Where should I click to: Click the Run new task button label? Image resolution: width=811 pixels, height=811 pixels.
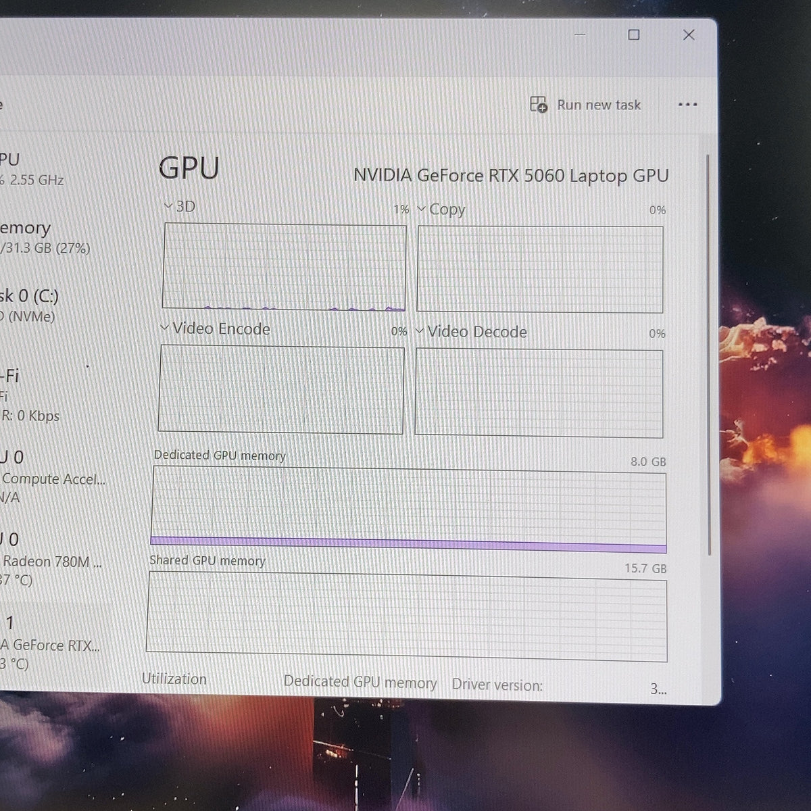[x=599, y=105]
